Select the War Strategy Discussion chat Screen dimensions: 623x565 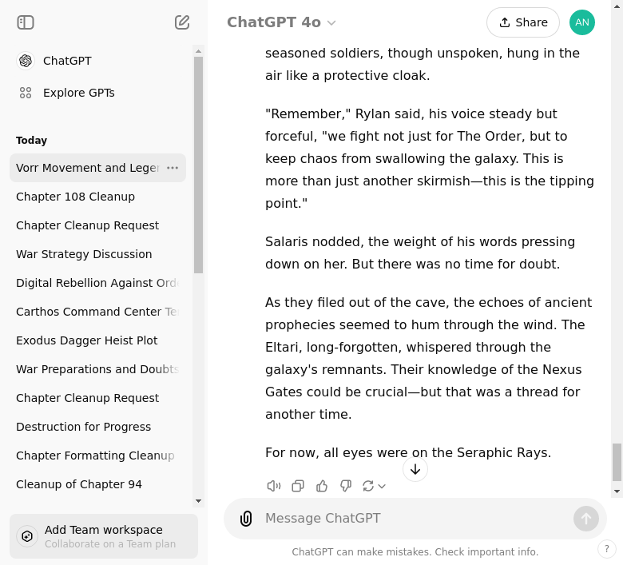tap(84, 254)
